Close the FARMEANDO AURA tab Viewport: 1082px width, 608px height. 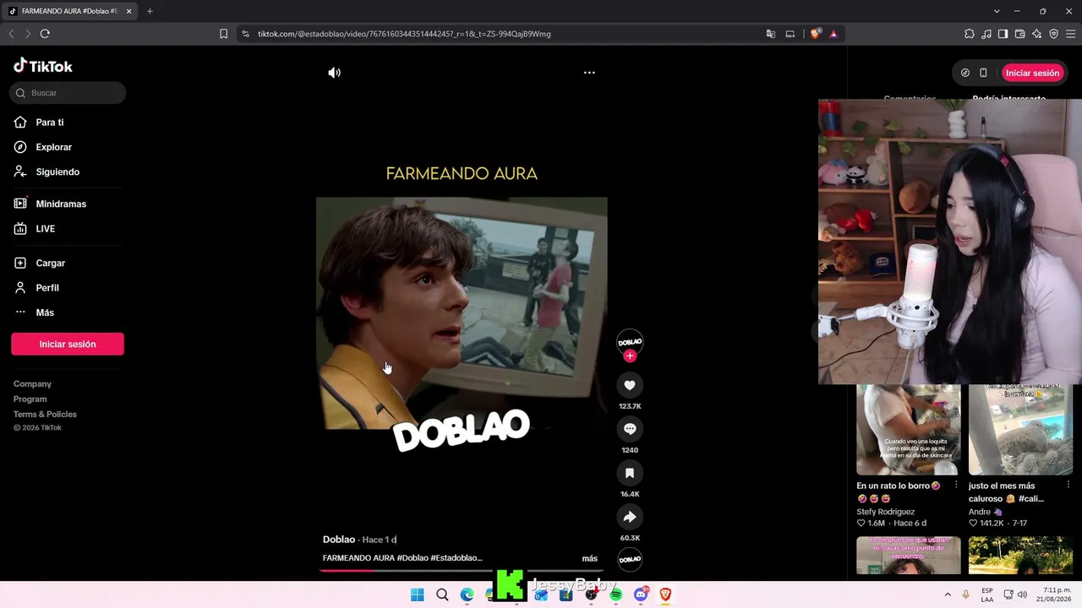point(129,11)
